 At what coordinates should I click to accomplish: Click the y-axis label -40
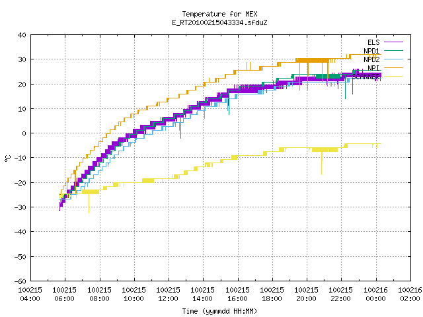pos(20,232)
